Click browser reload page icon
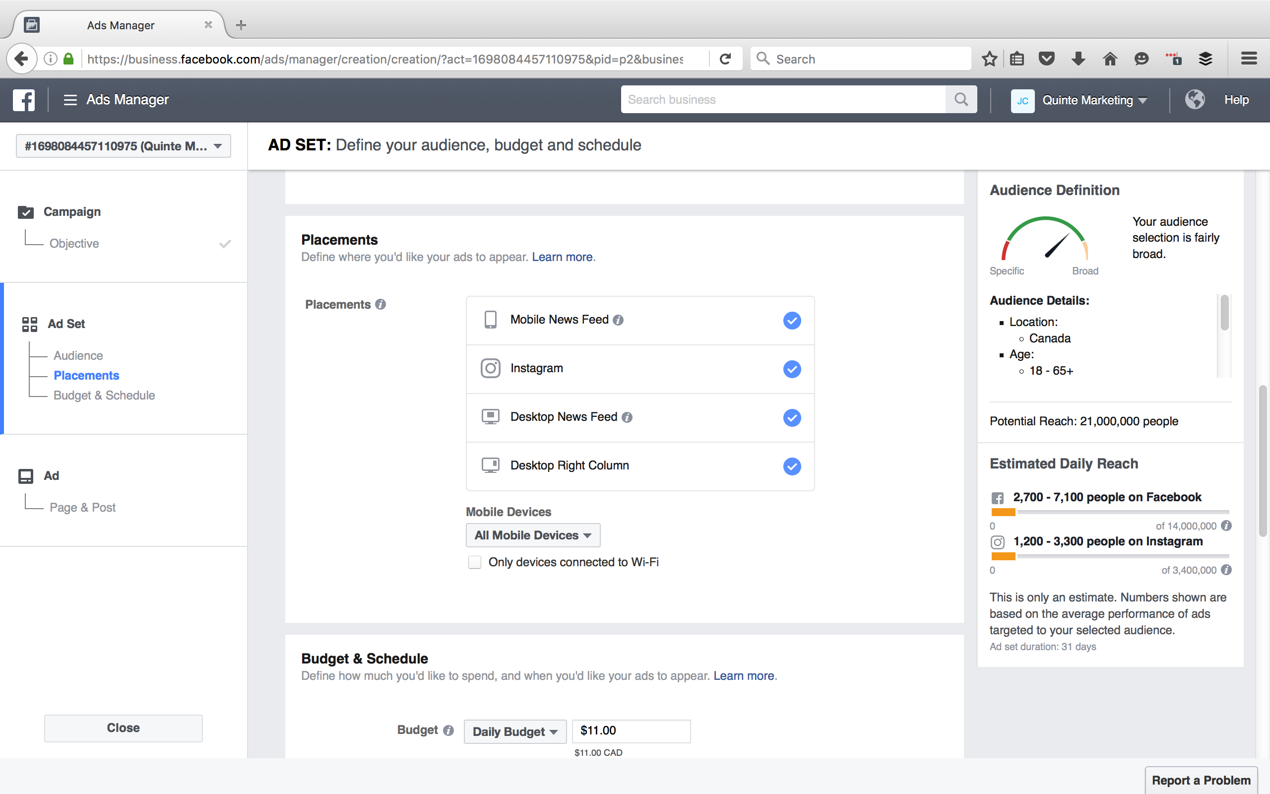Viewport: 1270px width, 794px height. tap(725, 59)
